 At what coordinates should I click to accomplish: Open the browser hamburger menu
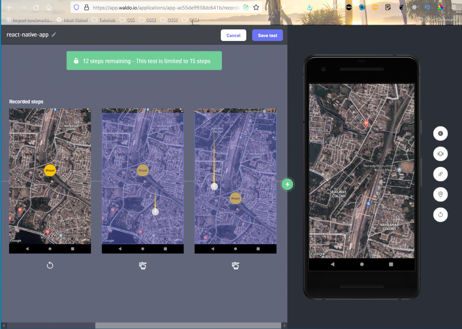[453, 7]
